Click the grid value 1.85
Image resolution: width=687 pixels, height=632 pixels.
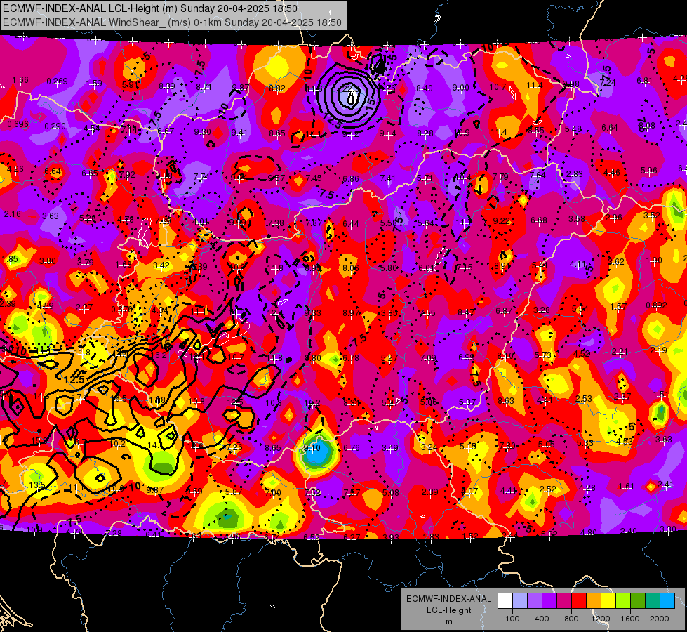click(10, 258)
